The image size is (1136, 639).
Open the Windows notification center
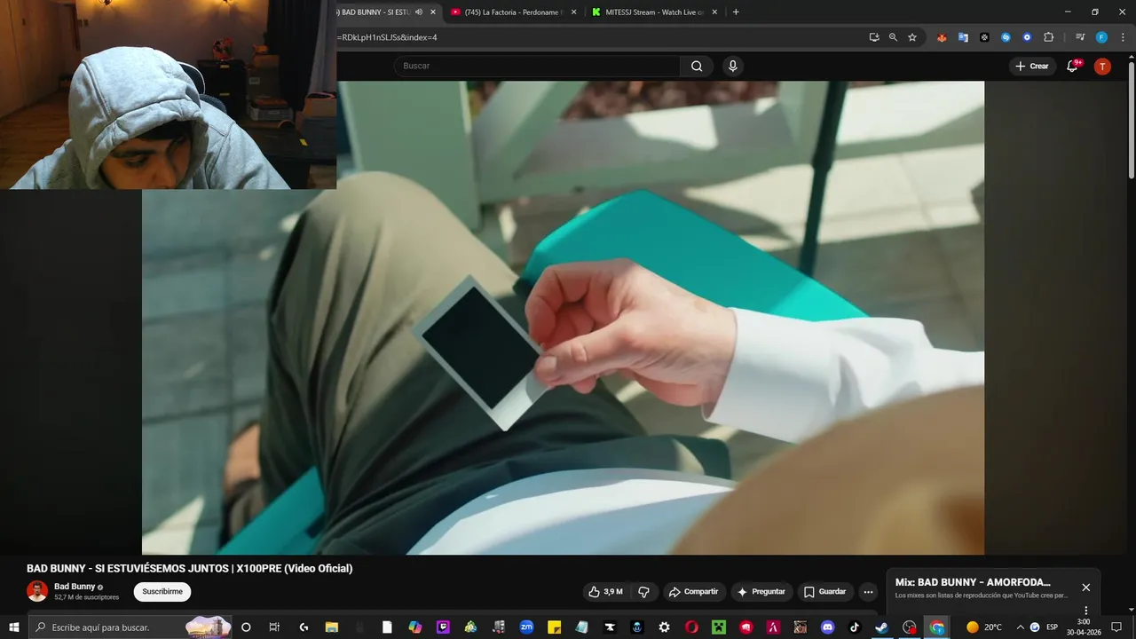[x=1116, y=627]
